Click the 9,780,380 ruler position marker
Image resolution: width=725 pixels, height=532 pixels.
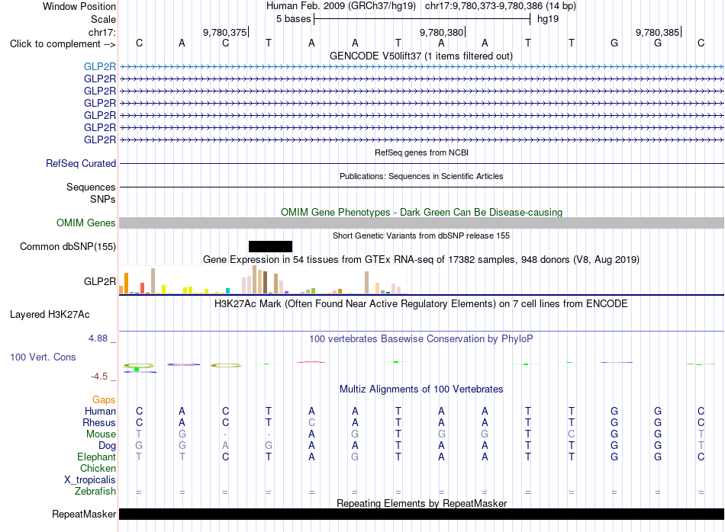tap(442, 32)
